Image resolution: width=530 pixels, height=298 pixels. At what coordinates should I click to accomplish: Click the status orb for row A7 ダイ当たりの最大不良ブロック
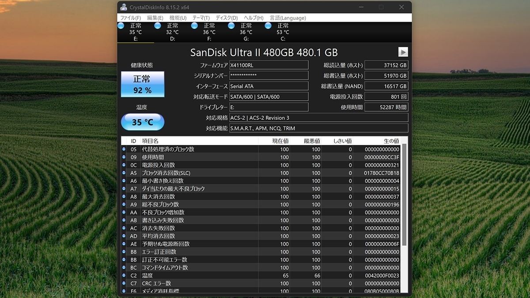coord(124,189)
